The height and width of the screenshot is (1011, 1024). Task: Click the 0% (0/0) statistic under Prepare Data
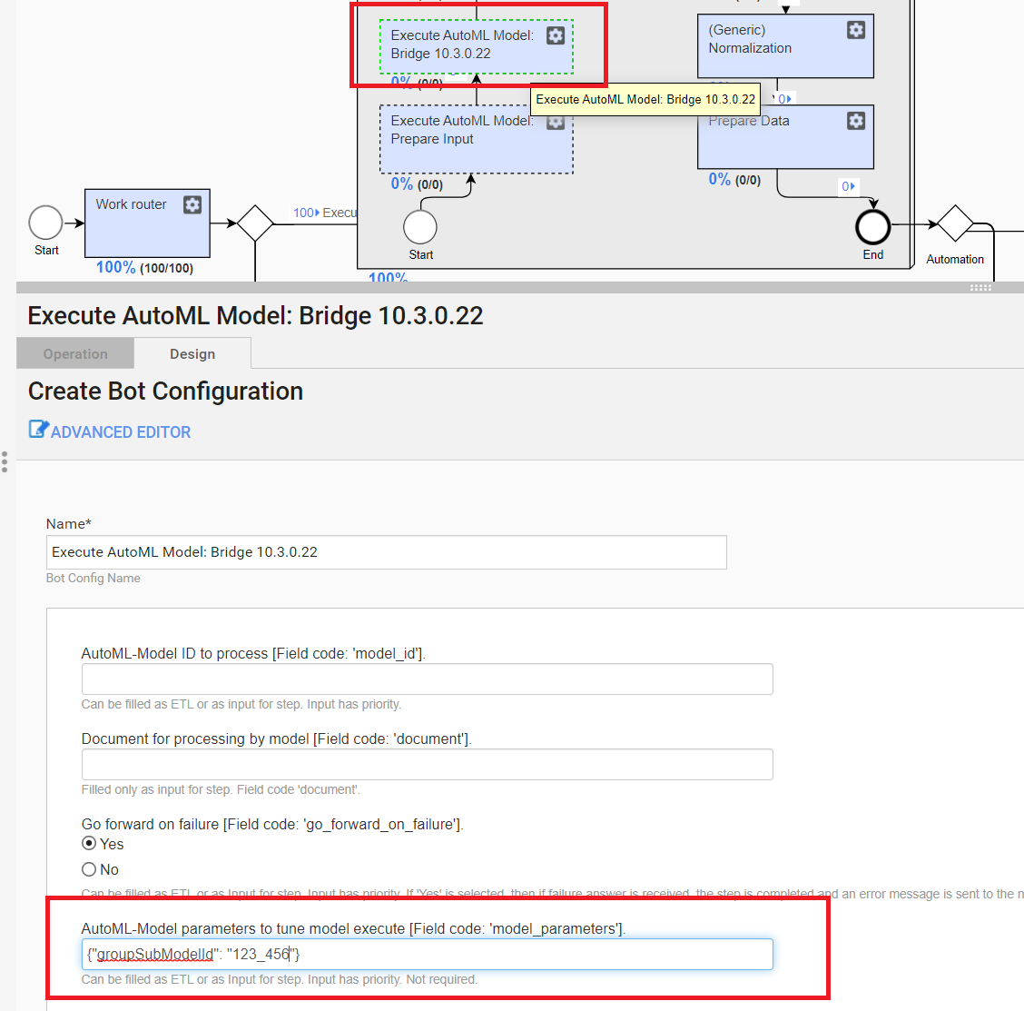coord(734,179)
